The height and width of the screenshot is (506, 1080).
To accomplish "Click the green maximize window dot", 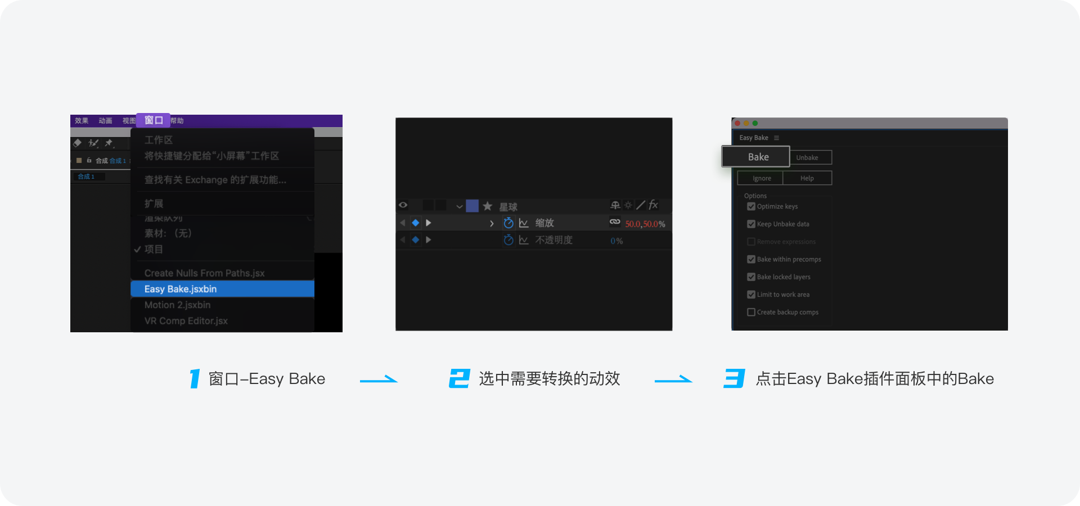I will pos(755,123).
